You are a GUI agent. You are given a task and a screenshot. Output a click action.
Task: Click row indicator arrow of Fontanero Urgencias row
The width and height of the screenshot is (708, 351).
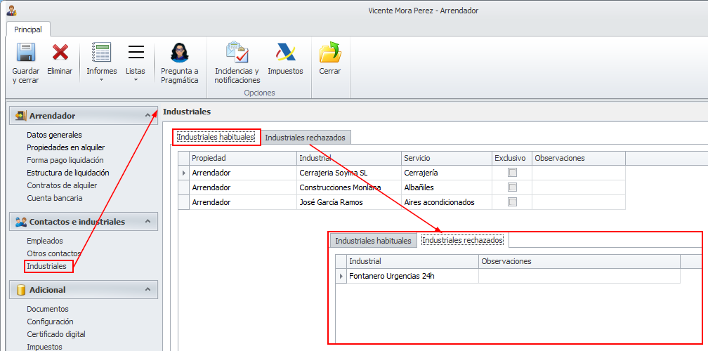coord(341,276)
